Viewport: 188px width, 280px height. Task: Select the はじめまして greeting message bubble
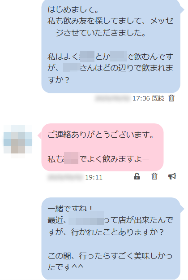coord(111,46)
